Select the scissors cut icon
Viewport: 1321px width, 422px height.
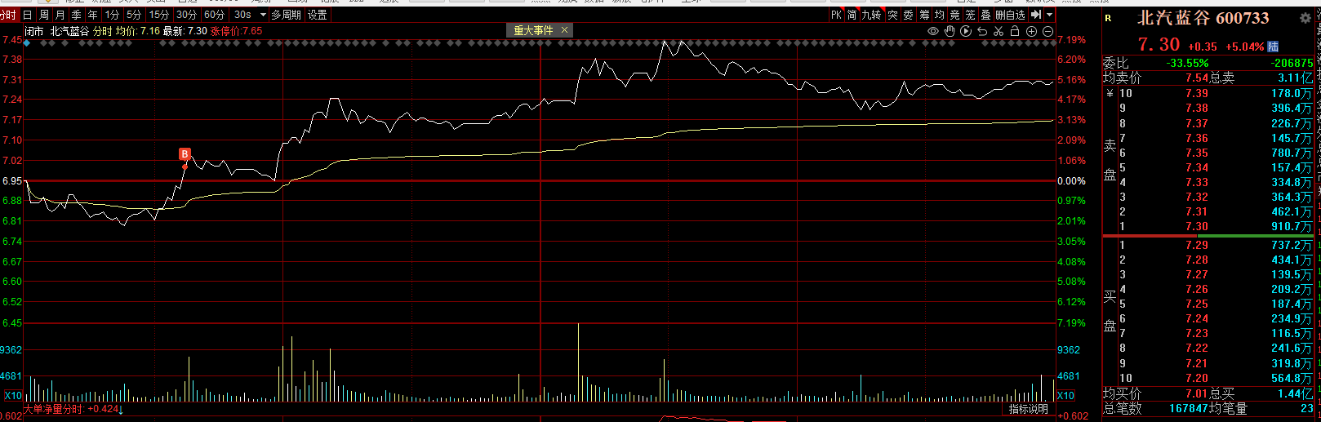click(x=999, y=31)
